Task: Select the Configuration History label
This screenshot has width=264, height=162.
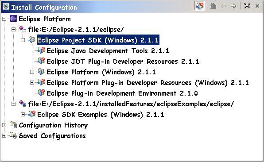Action: [53, 125]
